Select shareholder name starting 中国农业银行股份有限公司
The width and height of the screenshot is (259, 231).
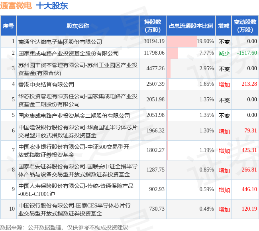pos(74,150)
